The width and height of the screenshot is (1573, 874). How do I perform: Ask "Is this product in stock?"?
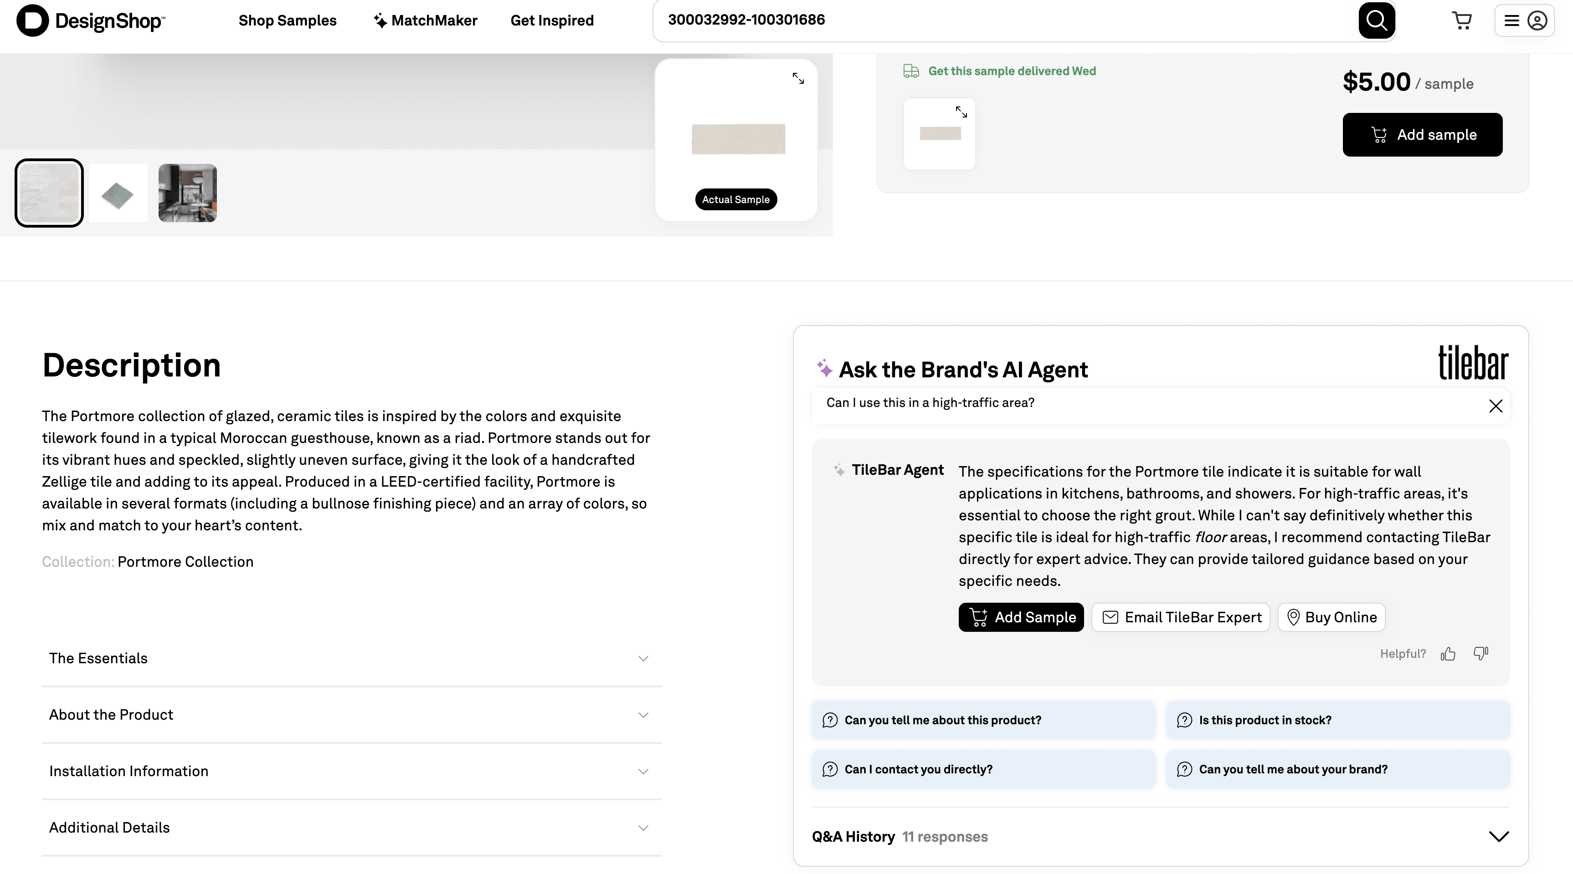(x=1337, y=720)
